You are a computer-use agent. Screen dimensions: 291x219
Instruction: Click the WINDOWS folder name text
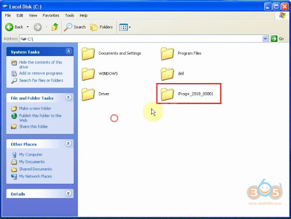coord(108,74)
